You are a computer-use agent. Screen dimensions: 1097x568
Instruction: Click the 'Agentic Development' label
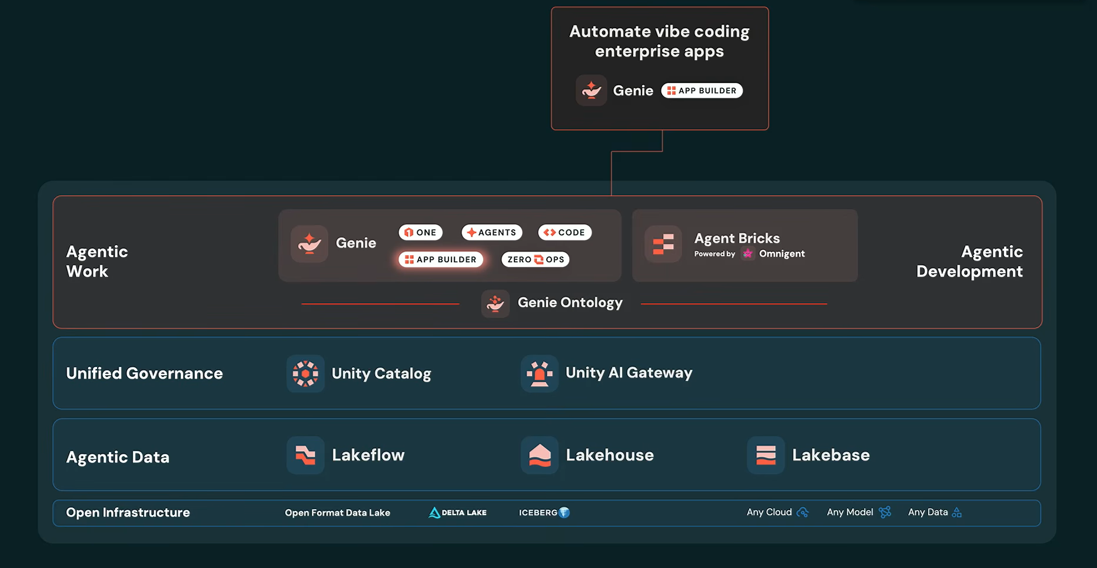click(969, 261)
